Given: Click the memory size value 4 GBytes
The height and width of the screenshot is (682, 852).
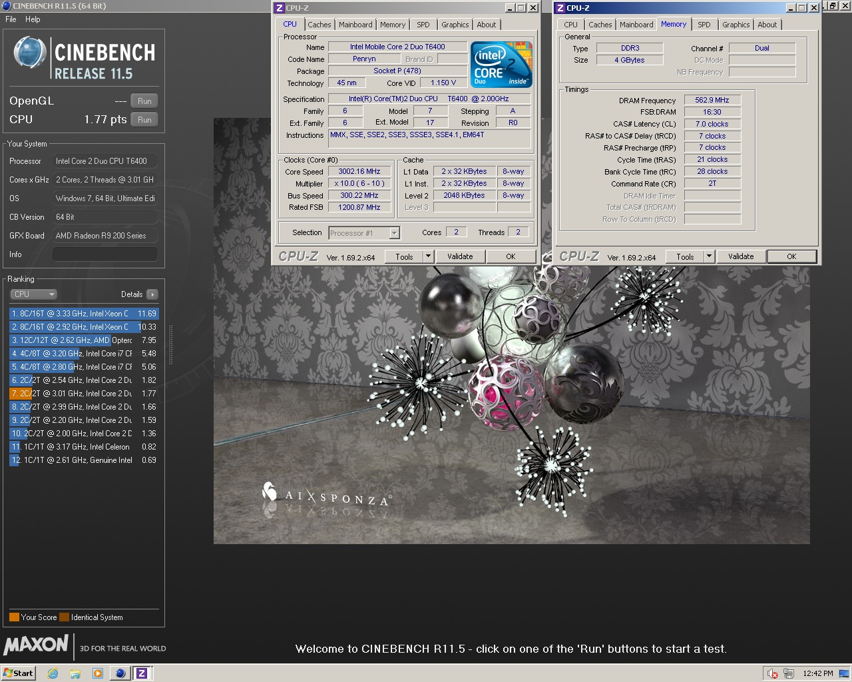Looking at the screenshot, I should point(630,60).
